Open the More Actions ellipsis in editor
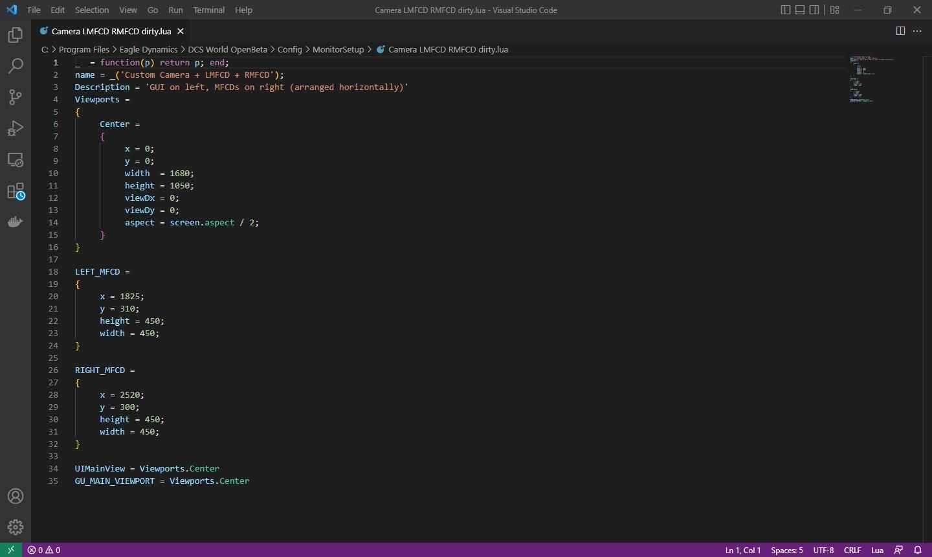The image size is (932, 557). (x=917, y=31)
